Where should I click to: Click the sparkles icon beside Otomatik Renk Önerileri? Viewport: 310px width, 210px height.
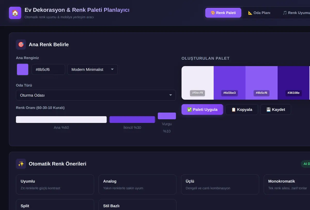coord(21,164)
